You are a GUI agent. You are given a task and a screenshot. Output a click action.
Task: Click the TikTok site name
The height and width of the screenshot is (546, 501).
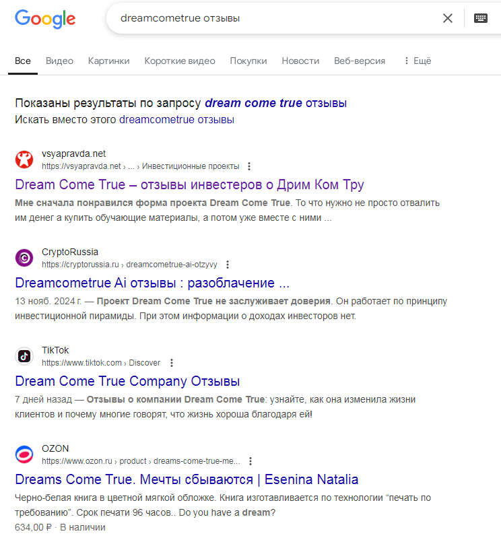pyautogui.click(x=55, y=350)
